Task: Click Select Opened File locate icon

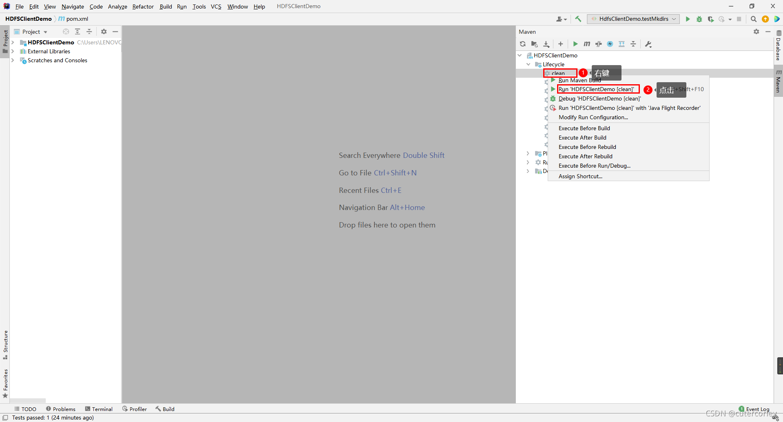Action: pos(66,32)
